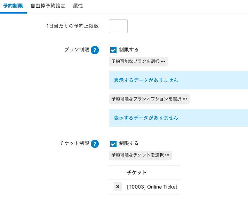Image resolution: width=248 pixels, height=199 pixels.
Task: Open the プラン制限 help icon
Action: click(x=95, y=50)
